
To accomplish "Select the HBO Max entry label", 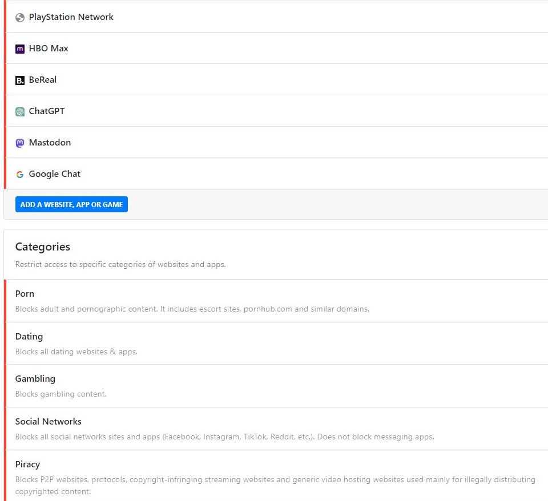I will coord(49,49).
